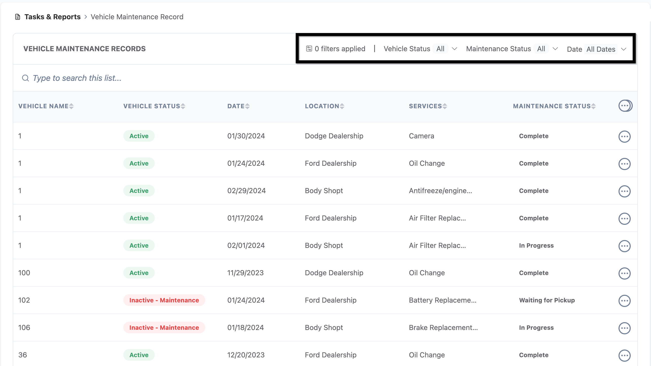Expand the Vehicle Status filter dropdown
Image resolution: width=651 pixels, height=366 pixels.
[454, 49]
